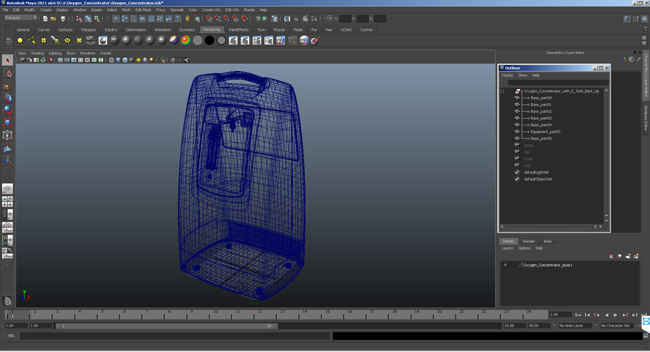Viewport: 650px width, 352px height.
Task: Toggle smooth shade all in viewport toolbar
Action: (x=118, y=60)
